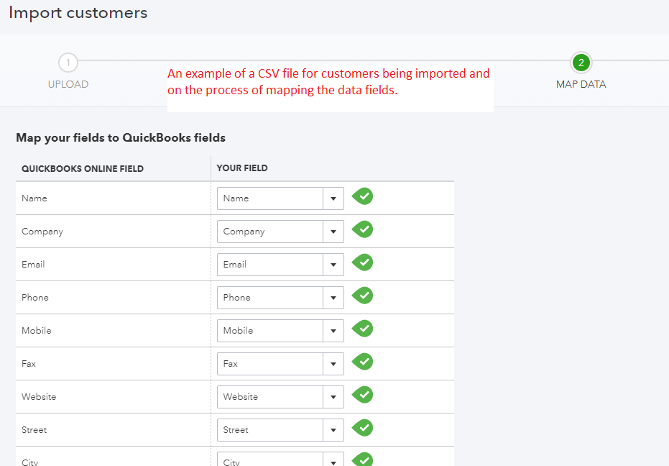Click the green checkmark beside Phone field
Screen dimensions: 669x466
[363, 296]
